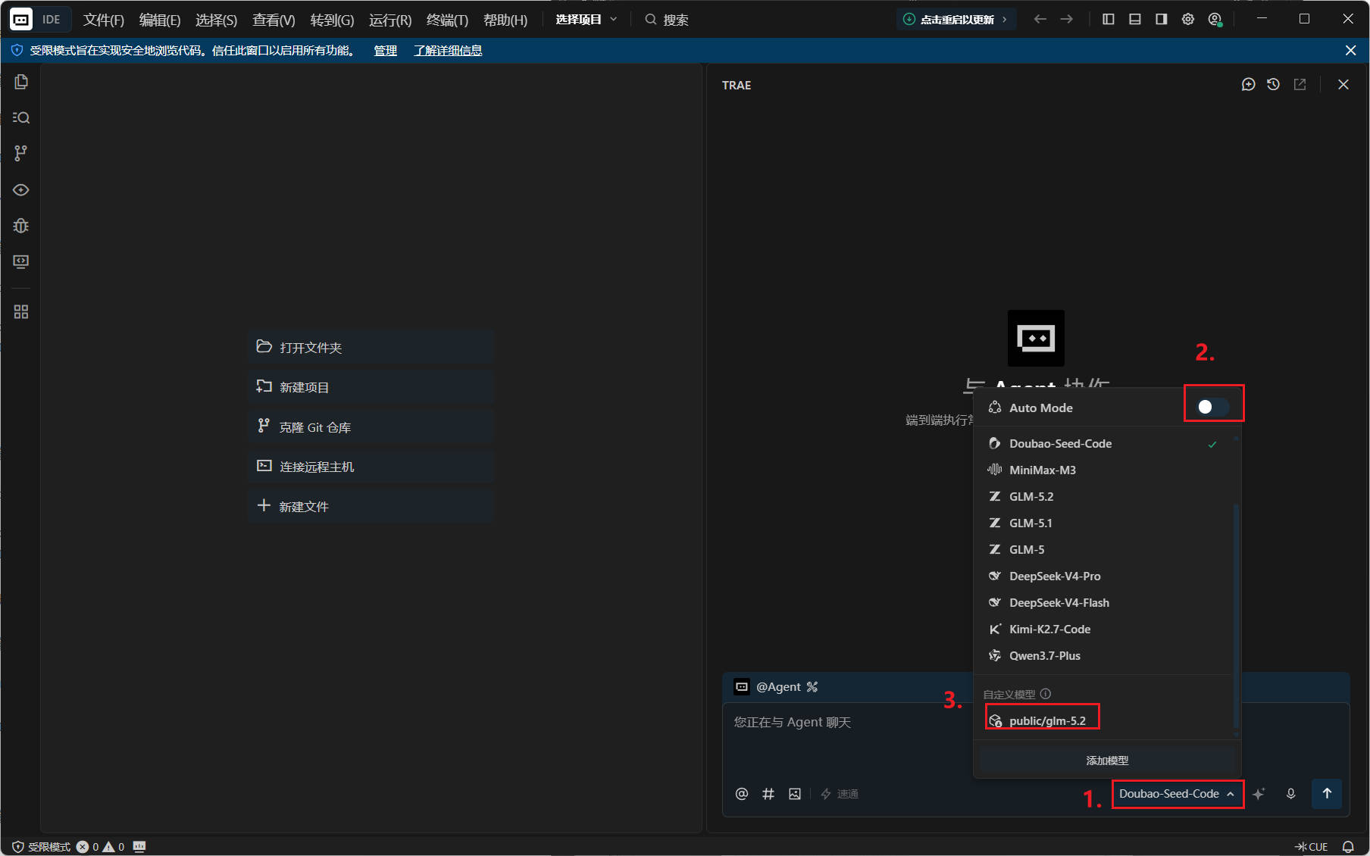
Task: Go back with the left arrow
Action: pos(1040,20)
